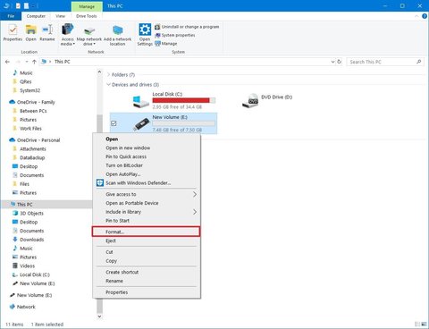Choose Open in new window
The image size is (429, 329).
tap(147, 148)
